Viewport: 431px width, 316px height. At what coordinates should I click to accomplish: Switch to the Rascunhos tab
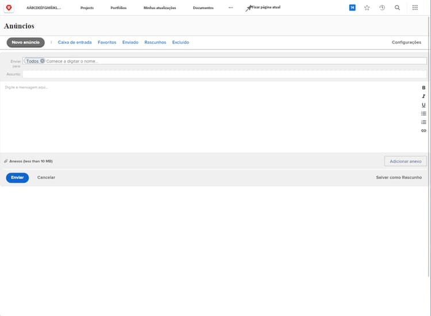coord(155,43)
